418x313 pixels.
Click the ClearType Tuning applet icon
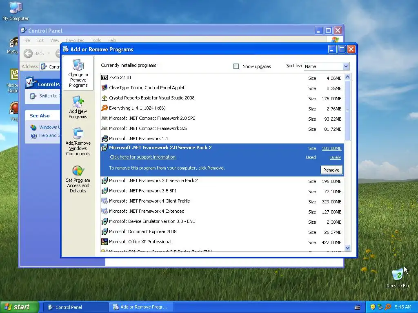click(104, 88)
